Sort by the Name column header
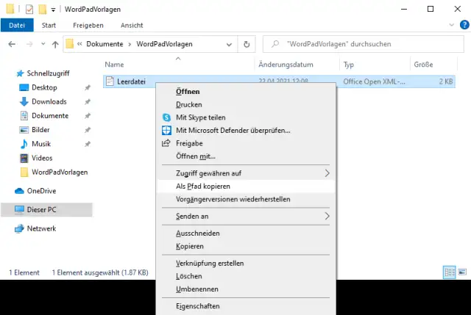This screenshot has height=315, width=471. 114,65
